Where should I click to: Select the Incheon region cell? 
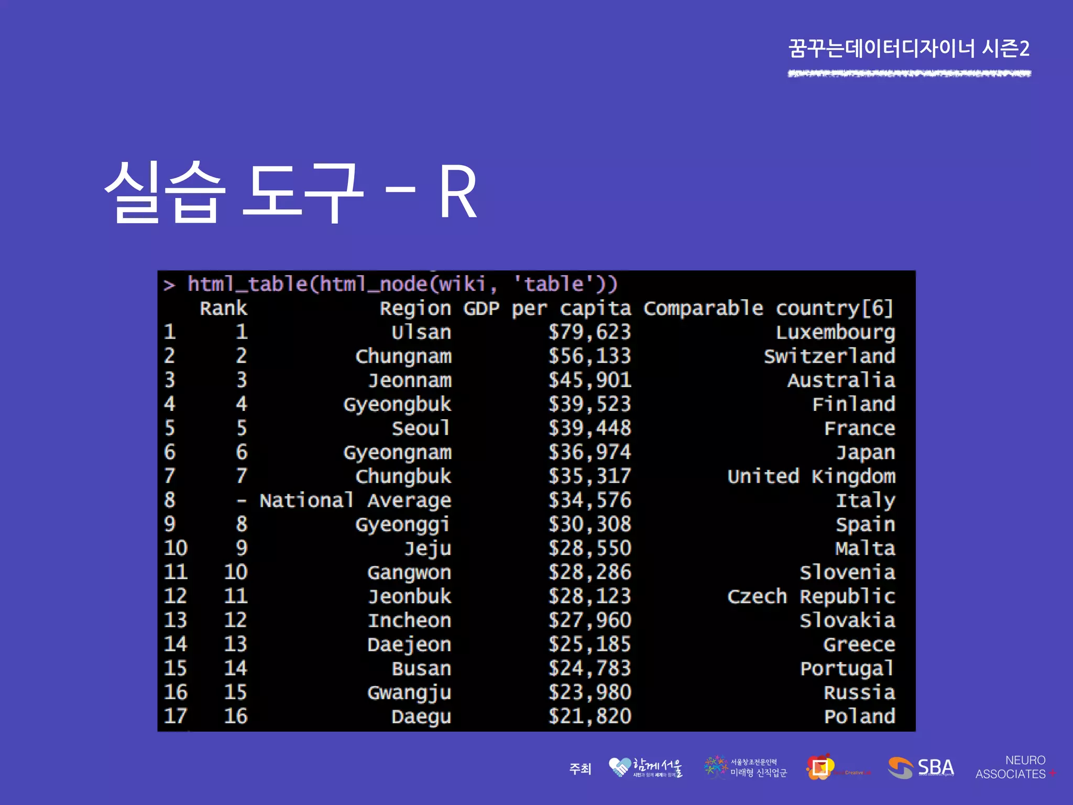410,621
